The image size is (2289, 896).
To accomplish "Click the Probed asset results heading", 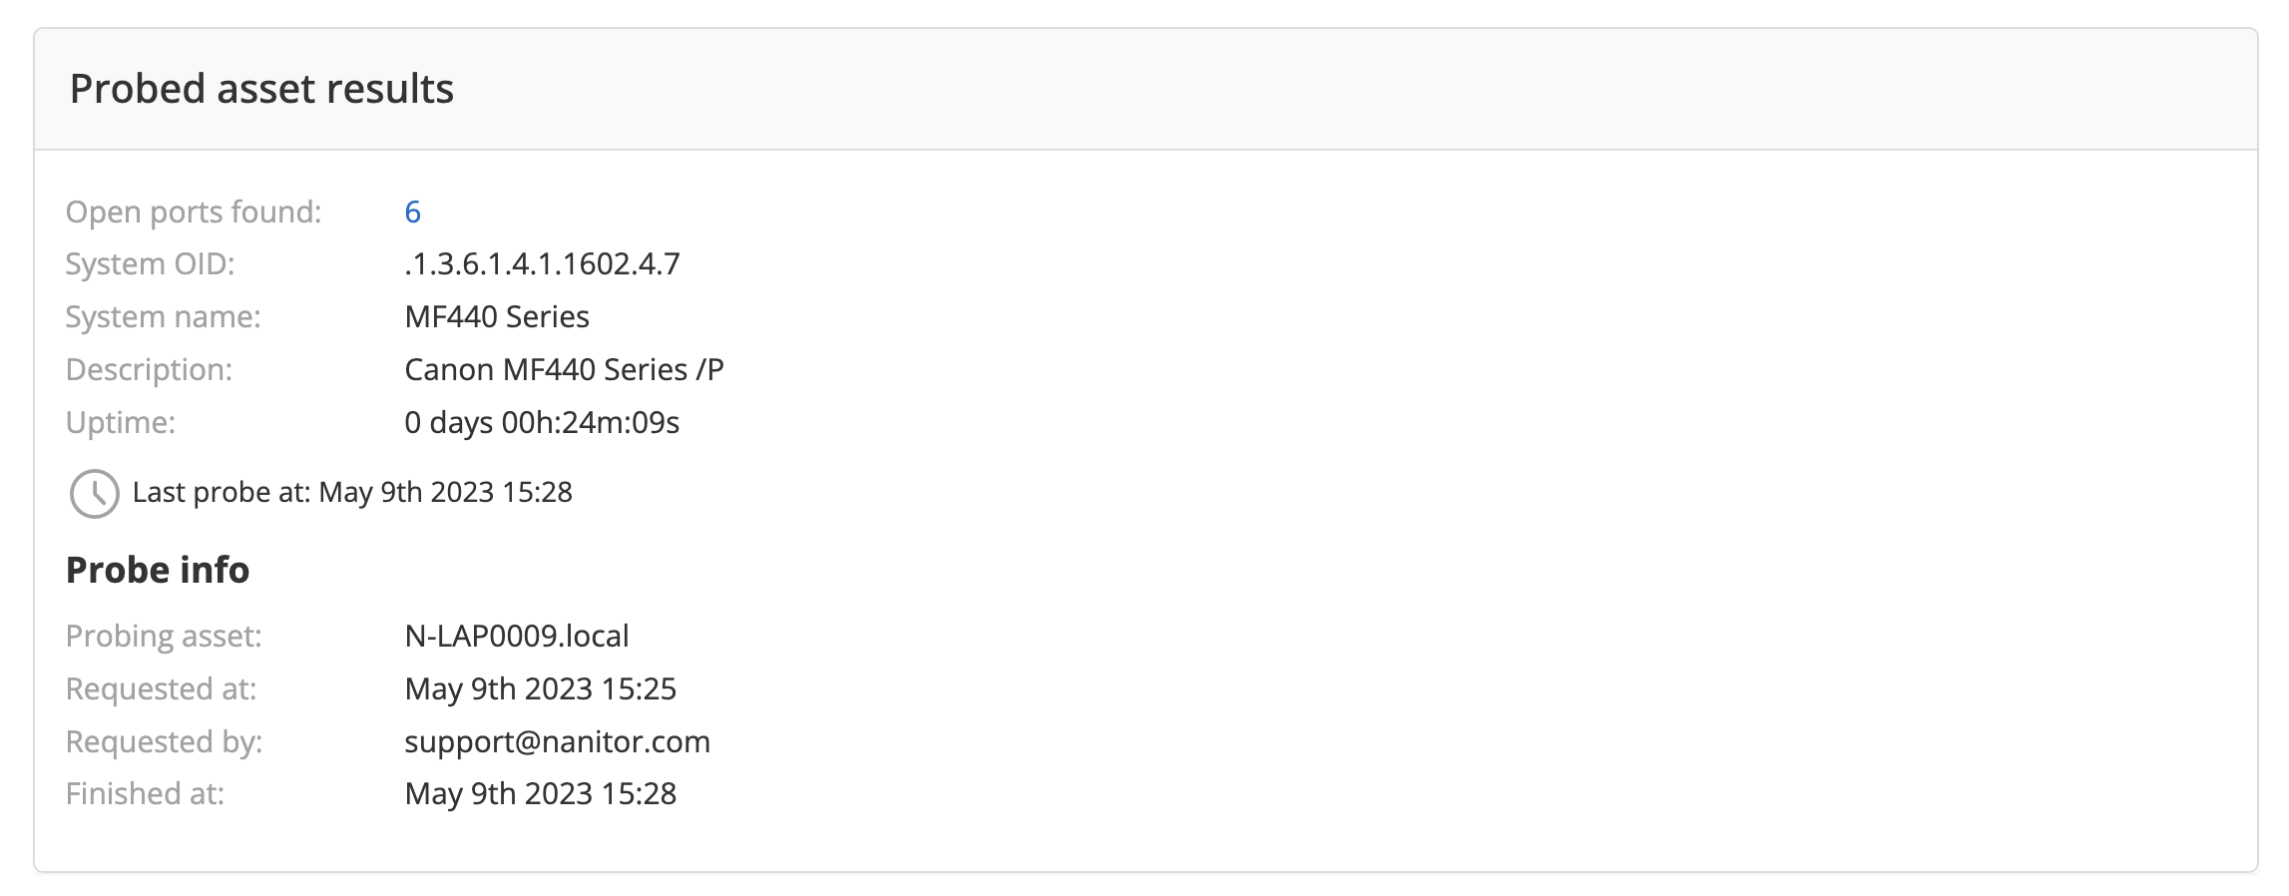I will (261, 89).
